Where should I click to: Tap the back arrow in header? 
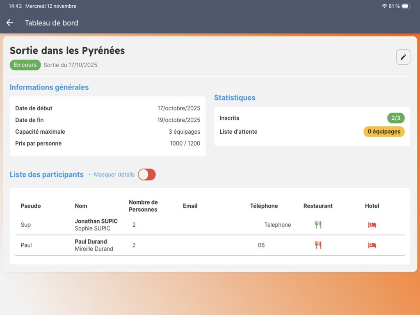(x=10, y=23)
